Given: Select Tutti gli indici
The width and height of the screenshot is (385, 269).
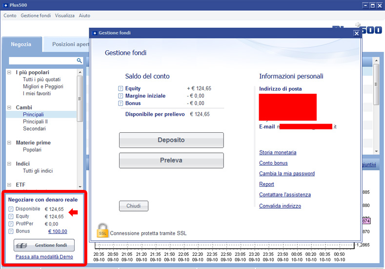Looking at the screenshot, I should pyautogui.click(x=38, y=171).
